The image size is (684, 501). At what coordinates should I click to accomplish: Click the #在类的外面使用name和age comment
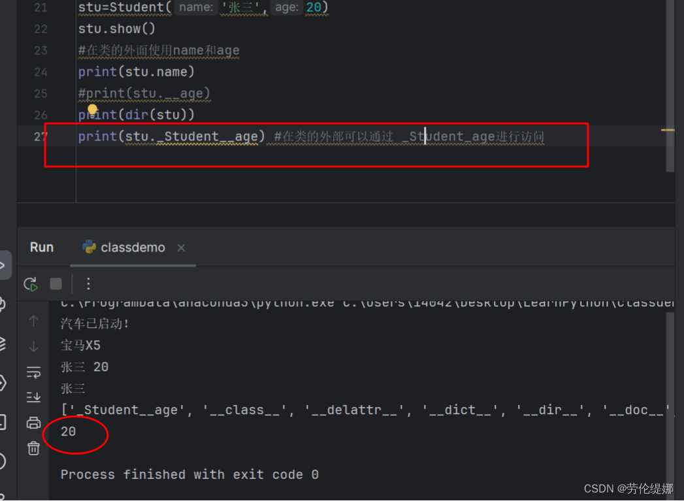click(x=159, y=50)
